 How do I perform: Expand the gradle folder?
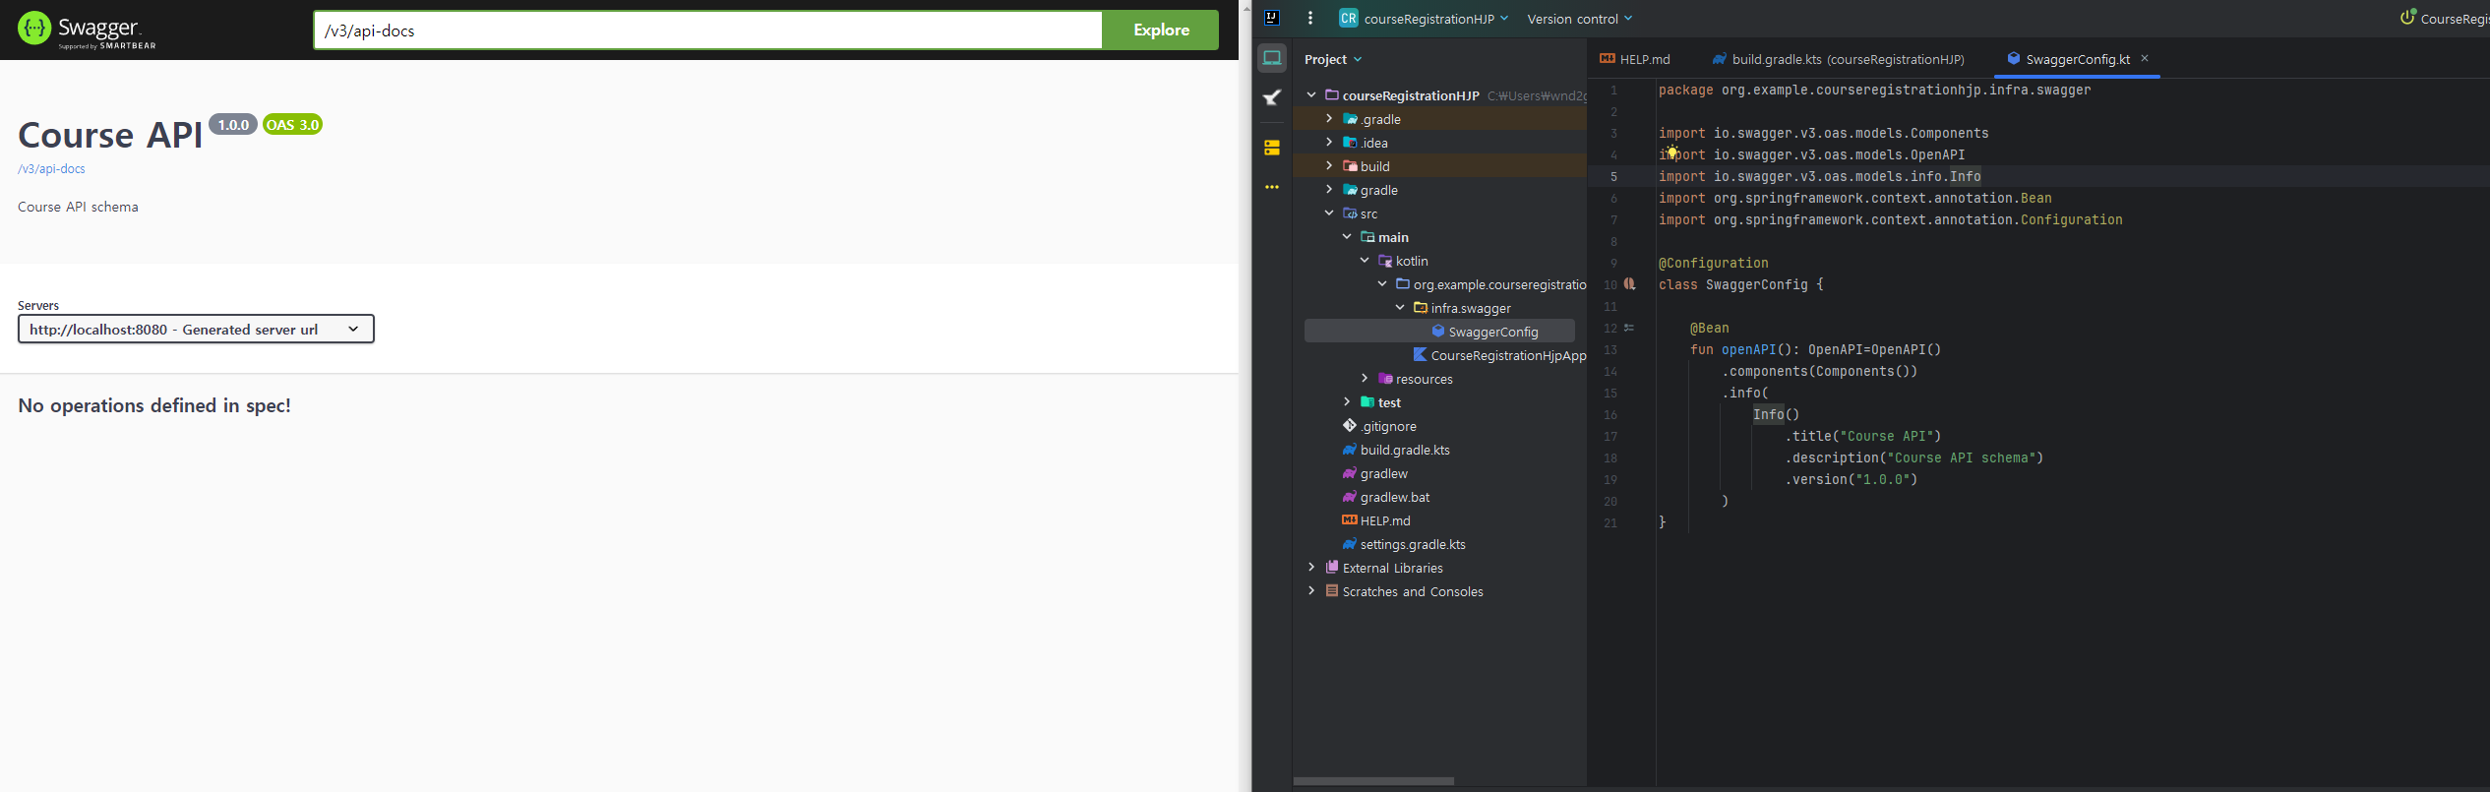pyautogui.click(x=1329, y=189)
